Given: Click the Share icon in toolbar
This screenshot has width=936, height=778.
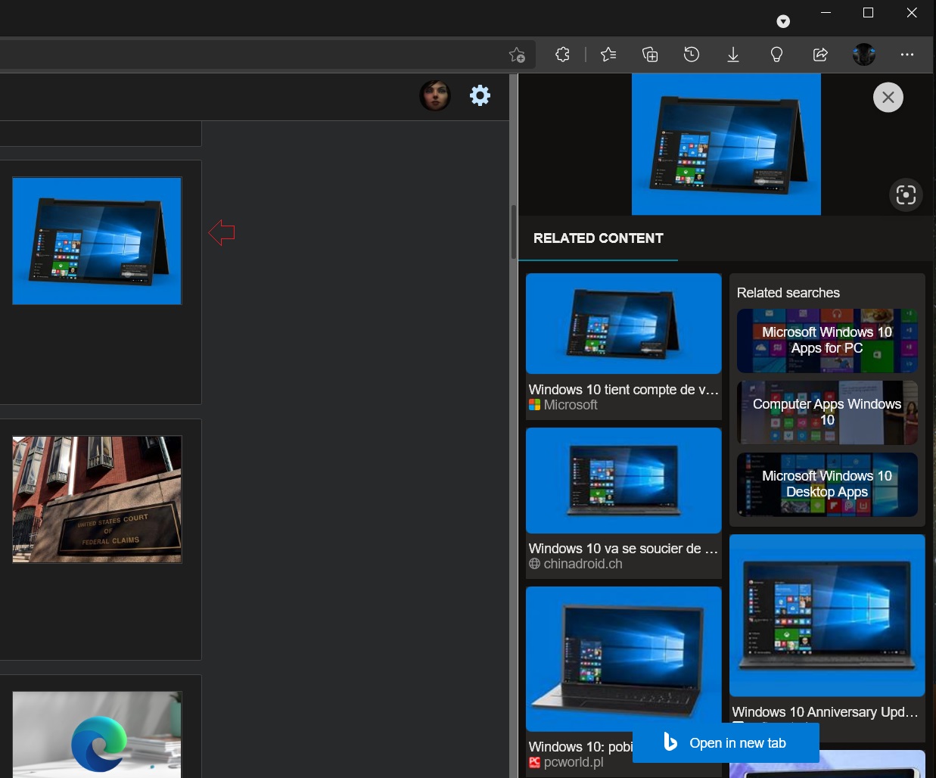Looking at the screenshot, I should pyautogui.click(x=820, y=54).
